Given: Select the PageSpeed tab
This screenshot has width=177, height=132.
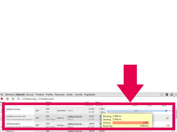Looking at the screenshot, I should point(90,95).
